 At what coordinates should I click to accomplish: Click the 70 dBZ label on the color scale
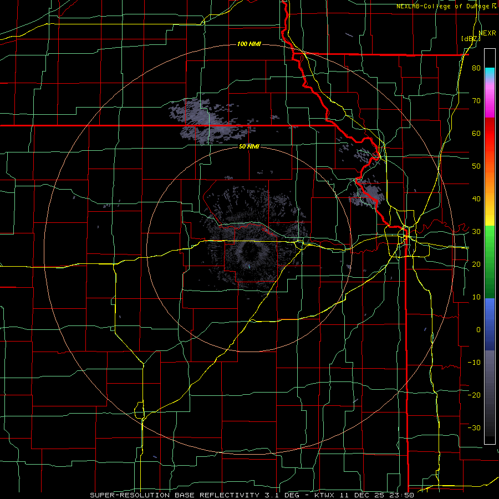[x=476, y=101]
